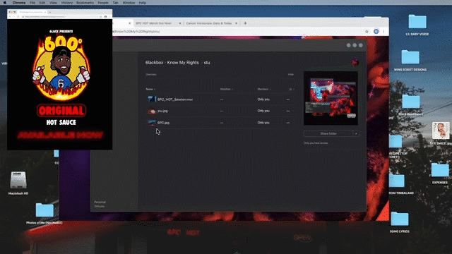
Task: Open the EXPENSES folder on the desktop
Action: tap(440, 169)
